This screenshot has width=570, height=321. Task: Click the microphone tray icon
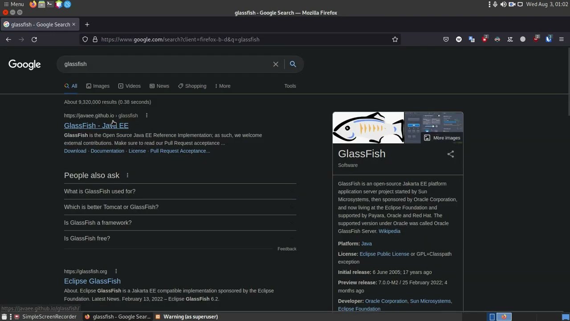(x=495, y=4)
